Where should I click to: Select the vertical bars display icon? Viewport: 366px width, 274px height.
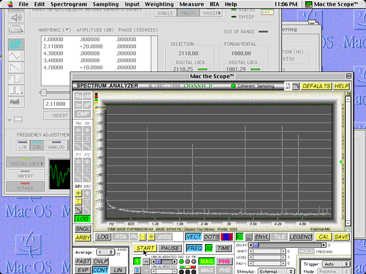coord(248,237)
